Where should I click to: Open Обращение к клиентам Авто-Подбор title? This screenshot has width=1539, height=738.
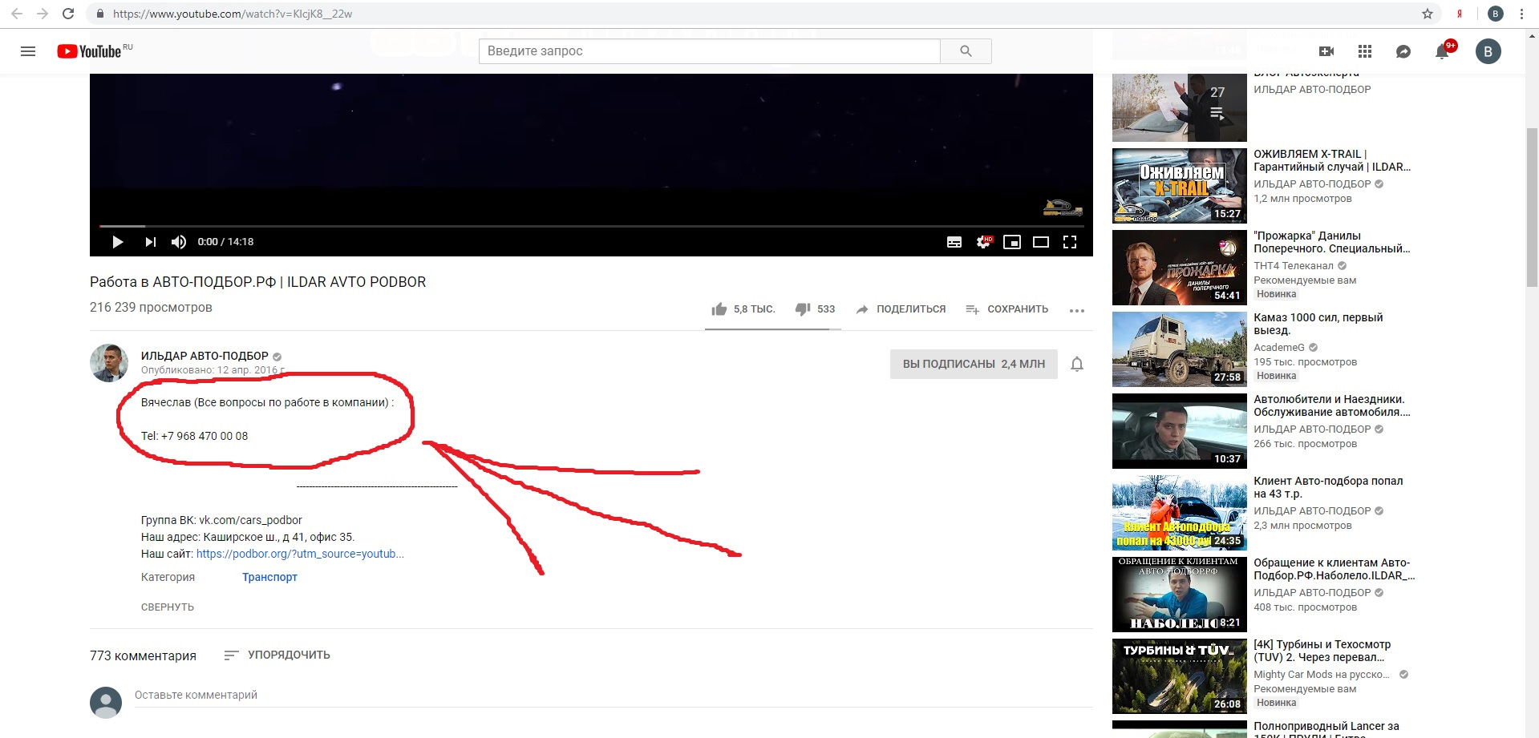pos(1334,569)
